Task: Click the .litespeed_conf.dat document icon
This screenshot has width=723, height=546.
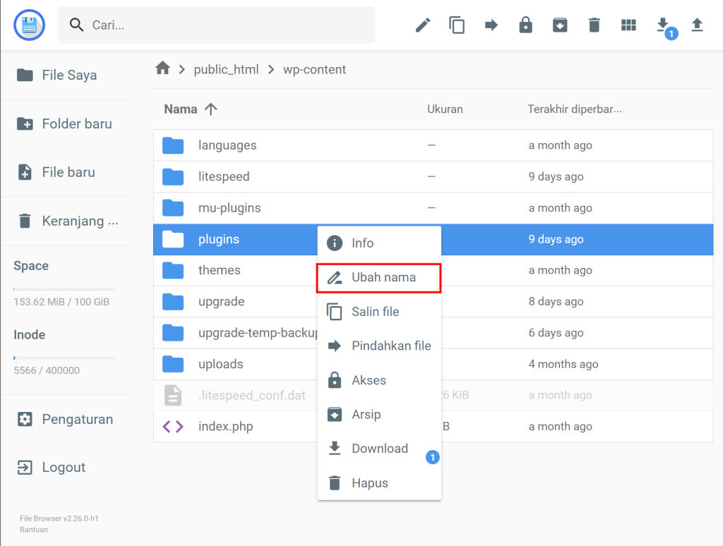Action: pos(173,395)
